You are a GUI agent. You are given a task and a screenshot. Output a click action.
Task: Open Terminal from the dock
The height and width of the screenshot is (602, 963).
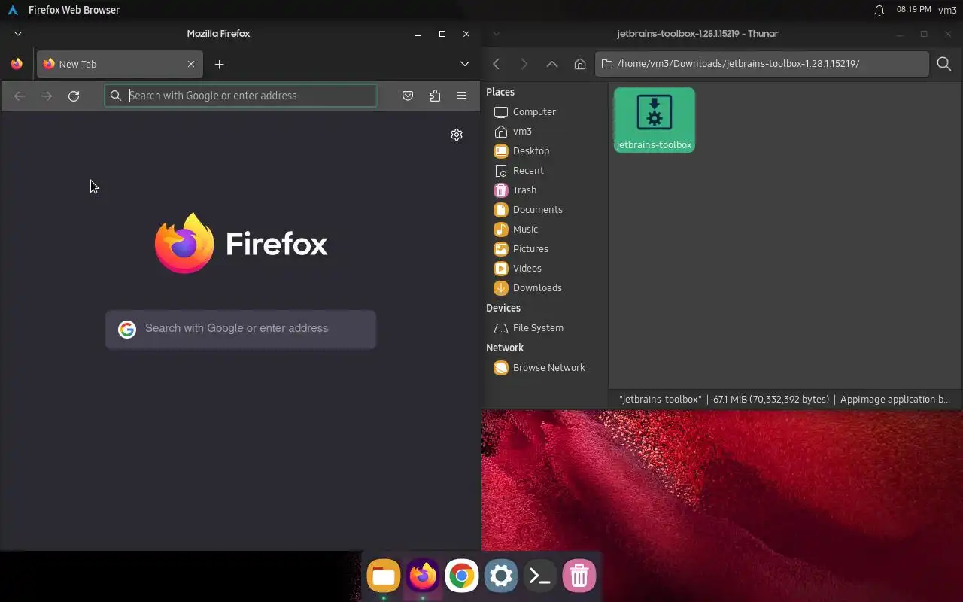click(540, 576)
